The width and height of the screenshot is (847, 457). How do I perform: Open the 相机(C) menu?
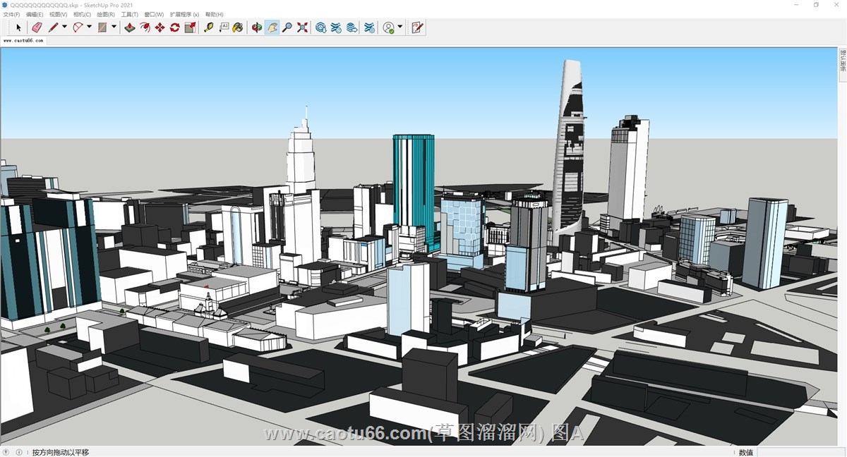point(82,14)
